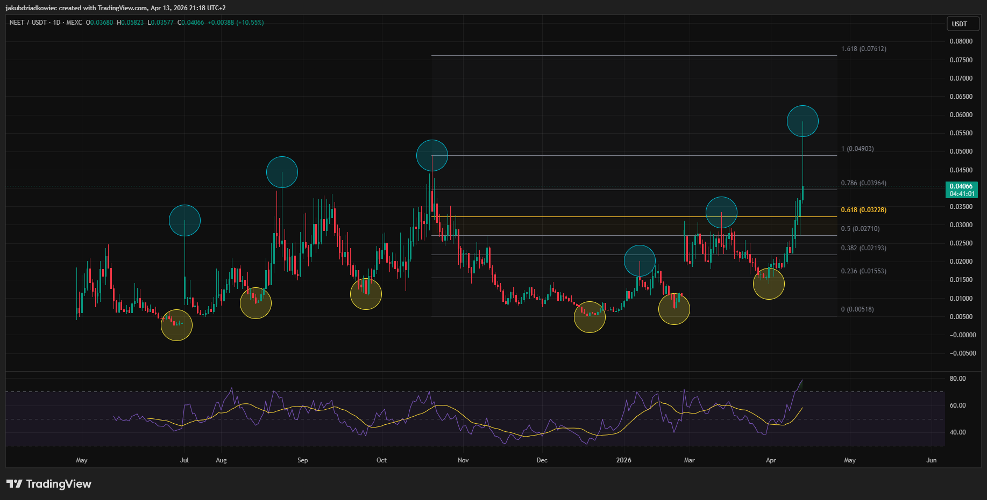Click the NEET / USDT symbol title
The image size is (987, 500).
(x=28, y=23)
